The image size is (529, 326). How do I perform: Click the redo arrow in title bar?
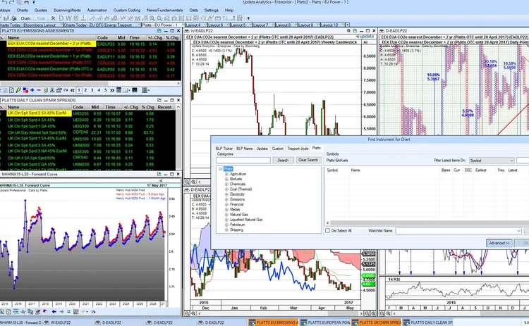12,2
